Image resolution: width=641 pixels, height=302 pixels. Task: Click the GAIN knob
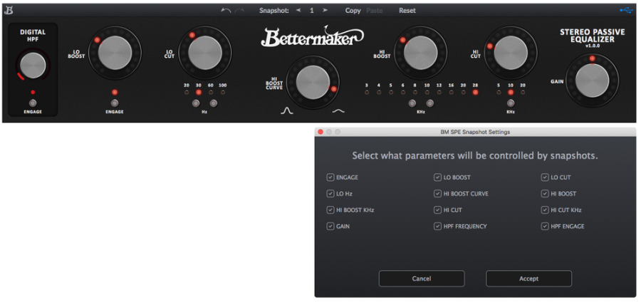592,80
